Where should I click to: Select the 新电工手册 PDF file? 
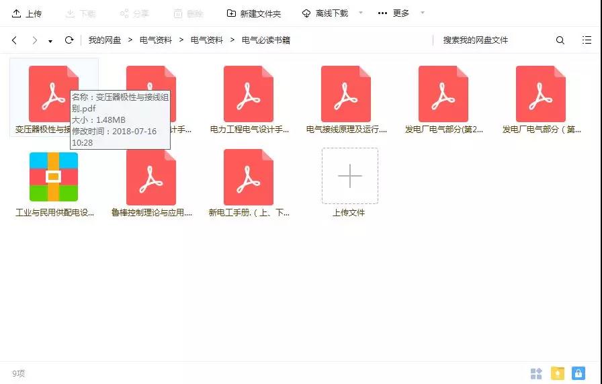click(249, 177)
